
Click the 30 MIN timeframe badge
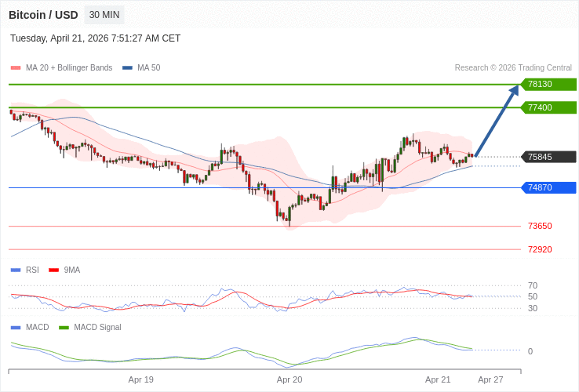point(104,15)
